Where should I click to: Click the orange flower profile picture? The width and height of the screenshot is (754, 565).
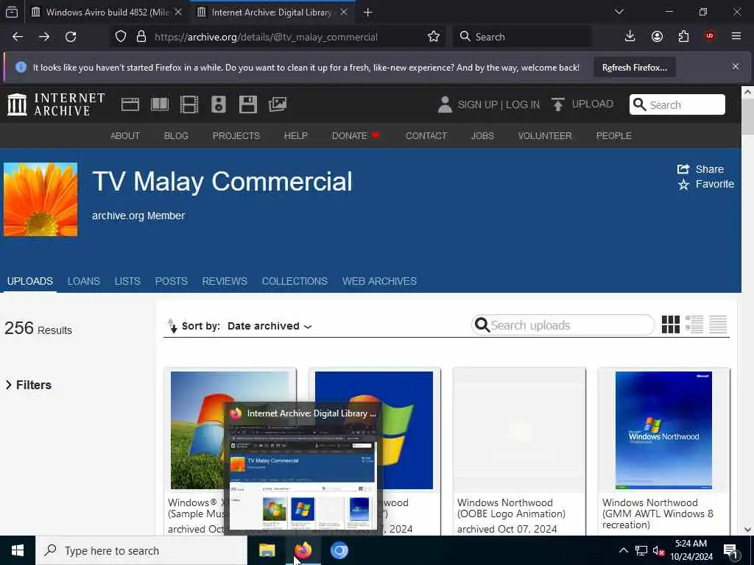tap(40, 199)
